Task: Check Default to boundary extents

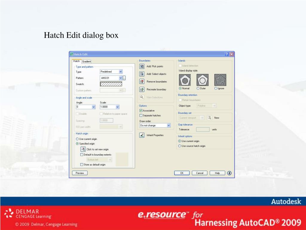Action: [x=82, y=155]
